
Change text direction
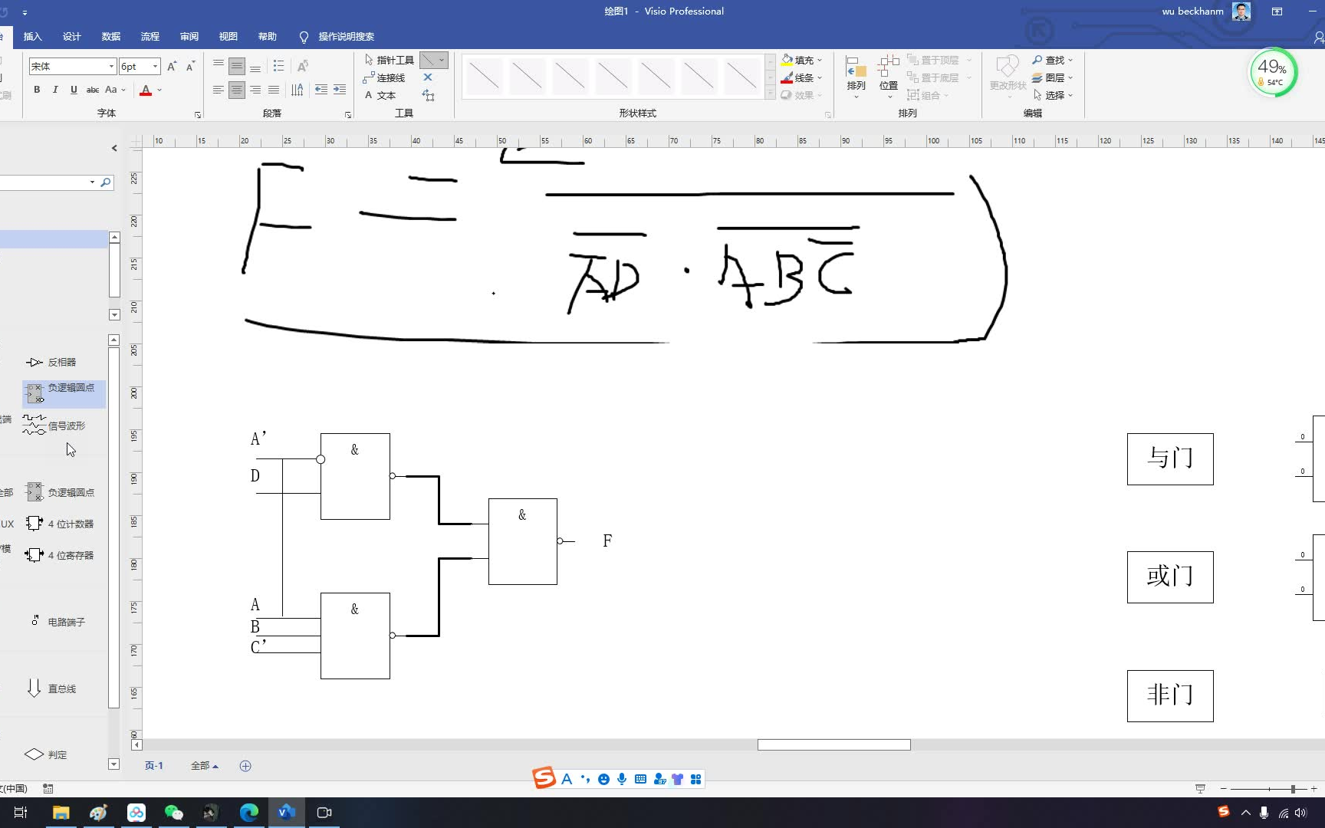[x=298, y=90]
